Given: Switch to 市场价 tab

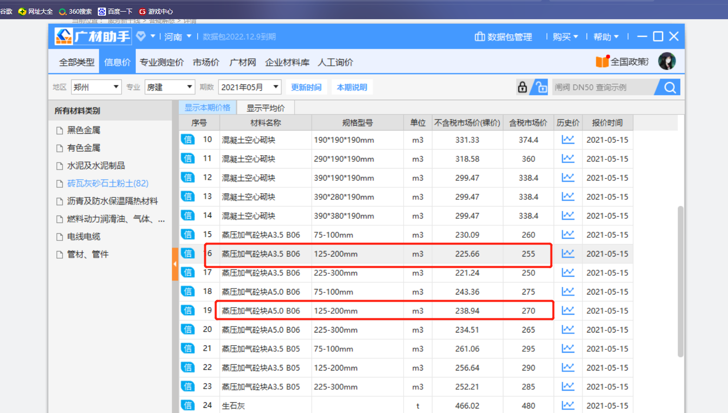Looking at the screenshot, I should (206, 62).
